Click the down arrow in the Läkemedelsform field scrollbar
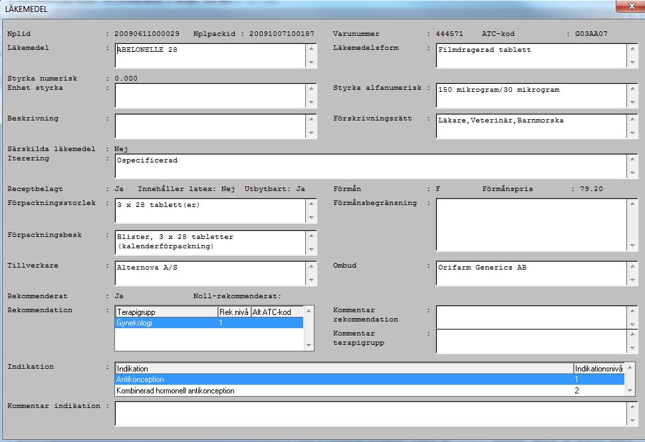Screen dimensions: 645x442 (x=632, y=63)
